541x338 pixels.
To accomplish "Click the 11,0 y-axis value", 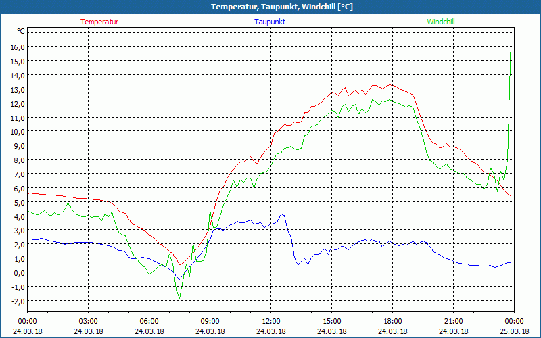I will pyautogui.click(x=18, y=118).
